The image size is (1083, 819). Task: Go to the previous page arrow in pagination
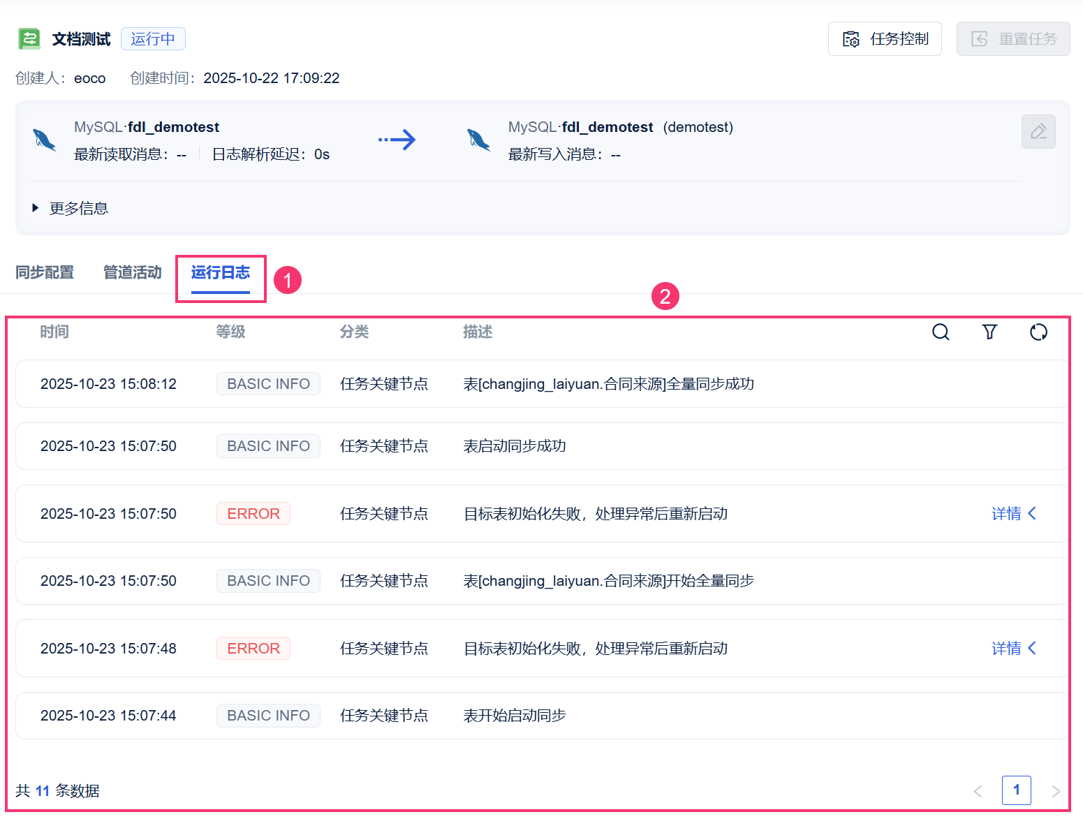978,791
